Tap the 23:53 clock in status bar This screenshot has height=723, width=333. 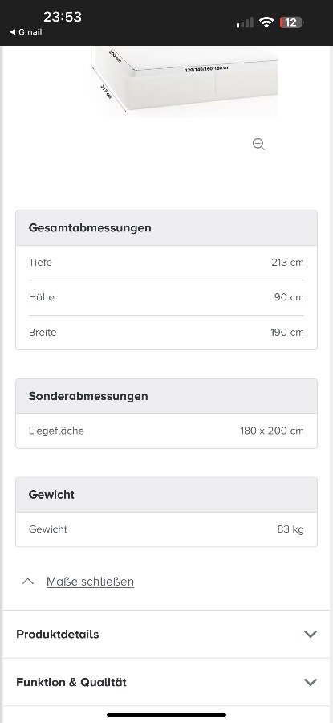pyautogui.click(x=63, y=17)
